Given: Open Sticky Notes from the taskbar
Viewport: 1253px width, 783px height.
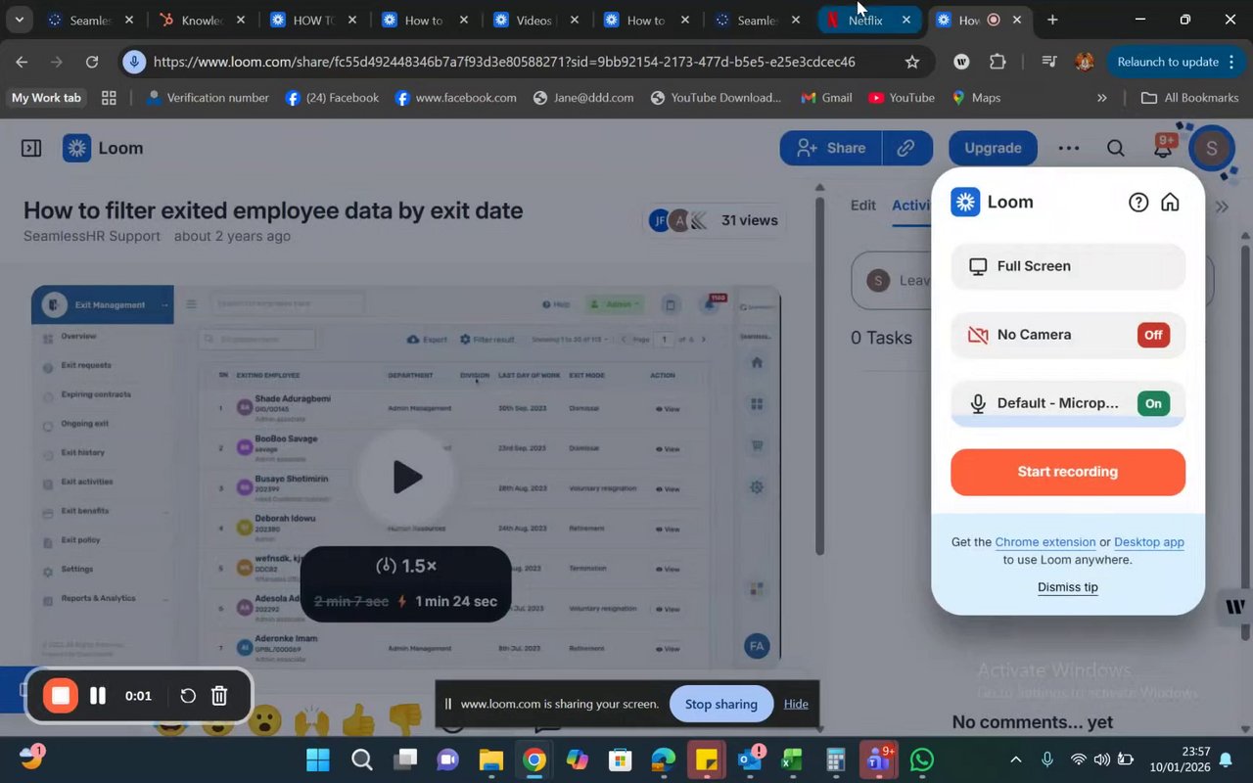Looking at the screenshot, I should point(706,760).
